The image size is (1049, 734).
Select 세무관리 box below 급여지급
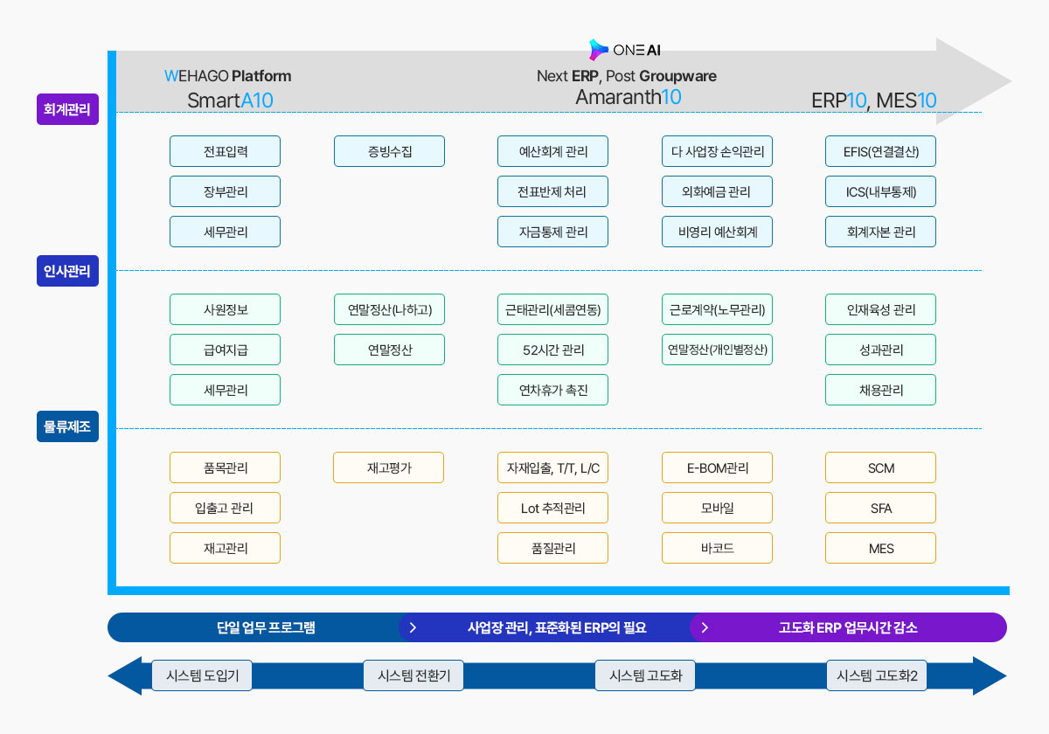pyautogui.click(x=226, y=390)
